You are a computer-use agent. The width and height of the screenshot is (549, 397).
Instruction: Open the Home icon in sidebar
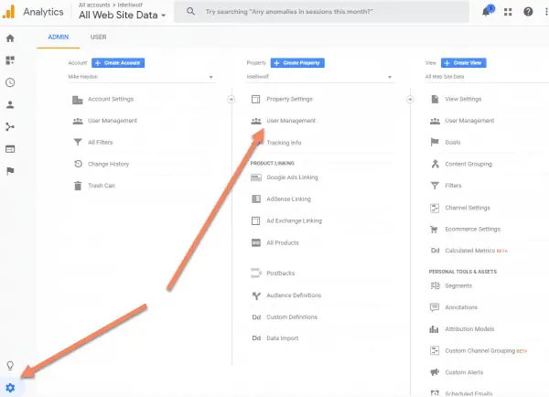tap(10, 38)
